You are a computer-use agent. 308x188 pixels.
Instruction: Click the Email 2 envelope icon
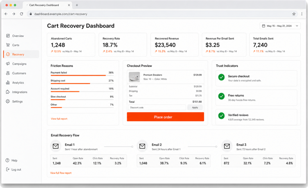click(x=142, y=146)
